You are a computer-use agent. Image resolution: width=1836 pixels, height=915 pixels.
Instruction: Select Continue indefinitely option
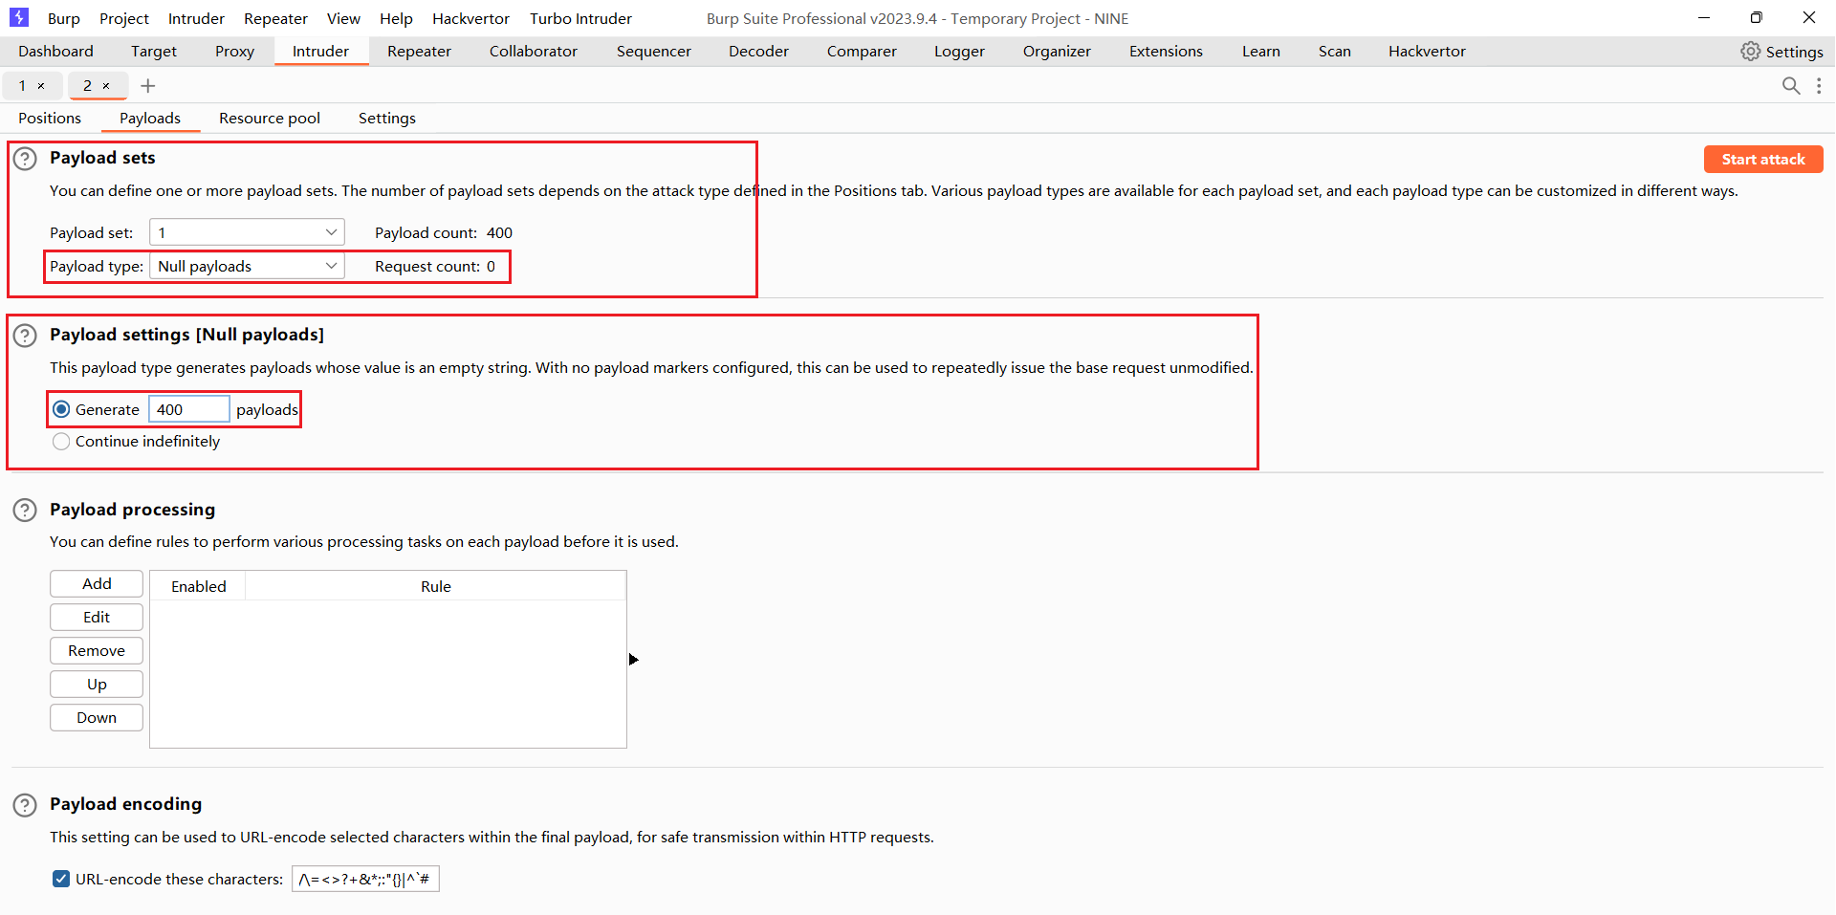pos(61,442)
